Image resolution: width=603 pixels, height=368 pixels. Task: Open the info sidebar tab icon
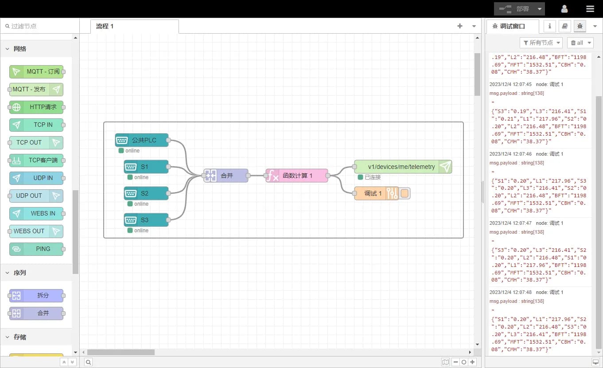550,26
